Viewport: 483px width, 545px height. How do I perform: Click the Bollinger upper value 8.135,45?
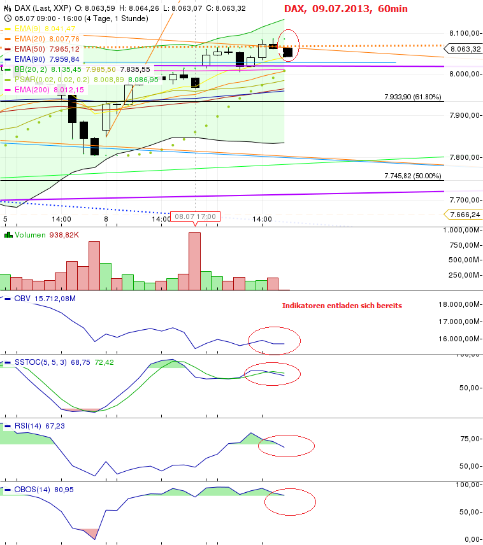pos(66,69)
